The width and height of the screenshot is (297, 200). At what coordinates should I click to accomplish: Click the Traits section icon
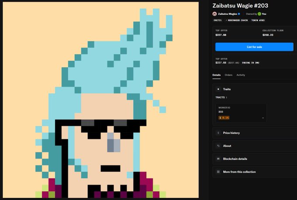pos(218,89)
